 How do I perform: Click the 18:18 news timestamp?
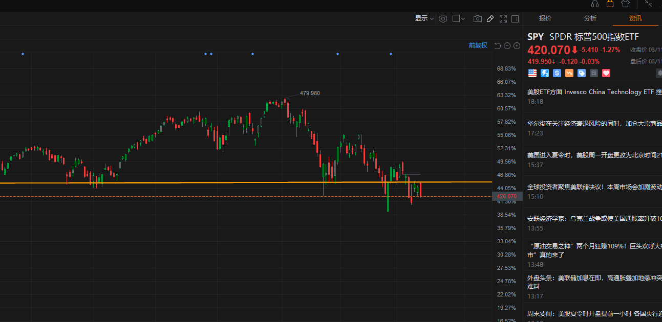pyautogui.click(x=535, y=102)
